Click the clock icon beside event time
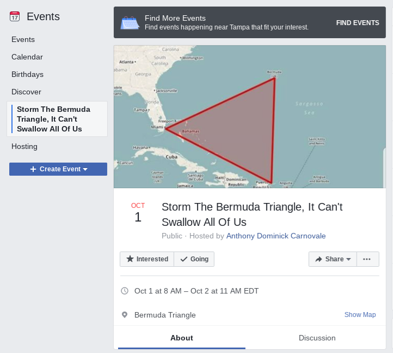 [x=125, y=291]
